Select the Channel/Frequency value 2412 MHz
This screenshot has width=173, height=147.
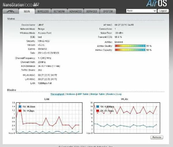click(x=46, y=58)
